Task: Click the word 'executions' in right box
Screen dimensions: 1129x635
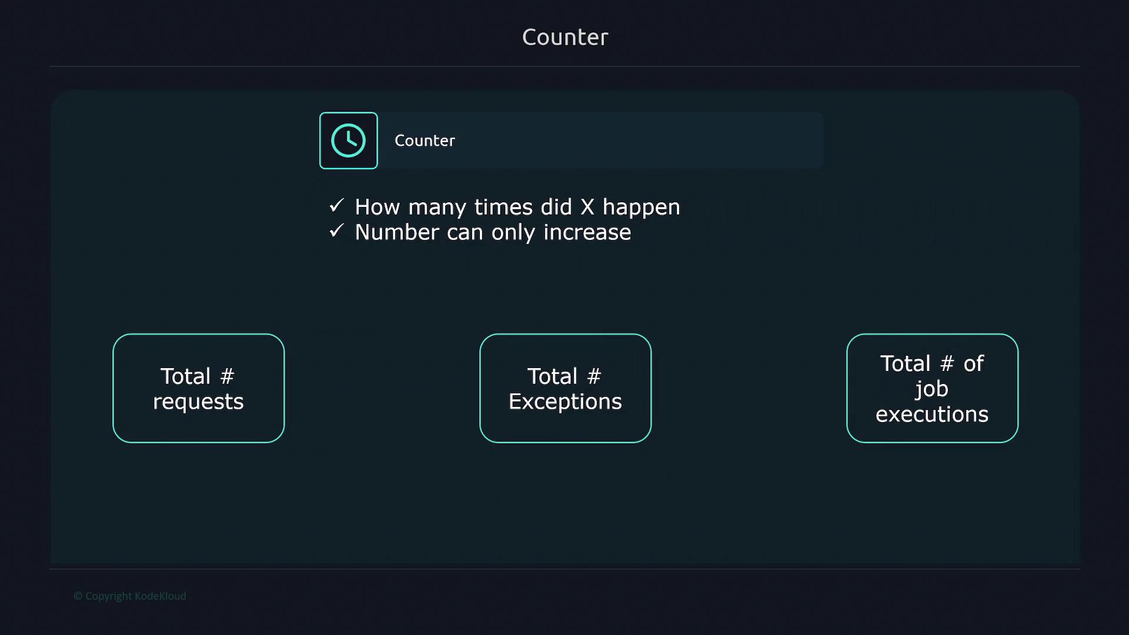Action: click(931, 415)
